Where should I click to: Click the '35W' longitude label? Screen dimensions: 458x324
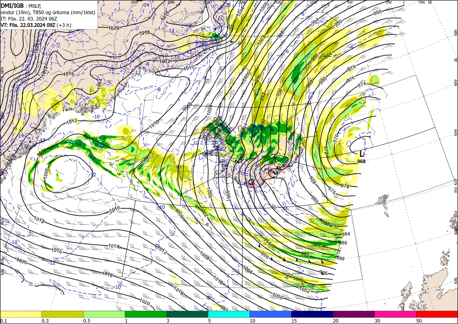134,2
